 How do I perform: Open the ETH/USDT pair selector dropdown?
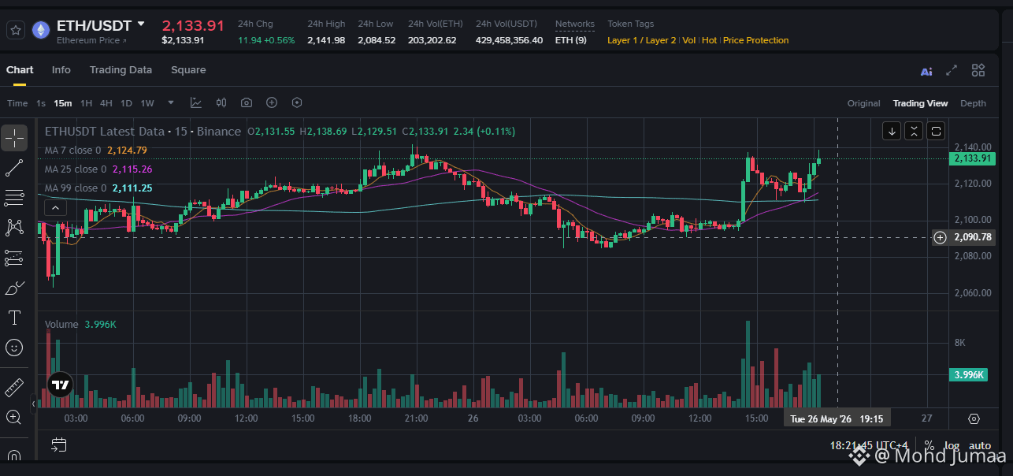click(x=140, y=24)
